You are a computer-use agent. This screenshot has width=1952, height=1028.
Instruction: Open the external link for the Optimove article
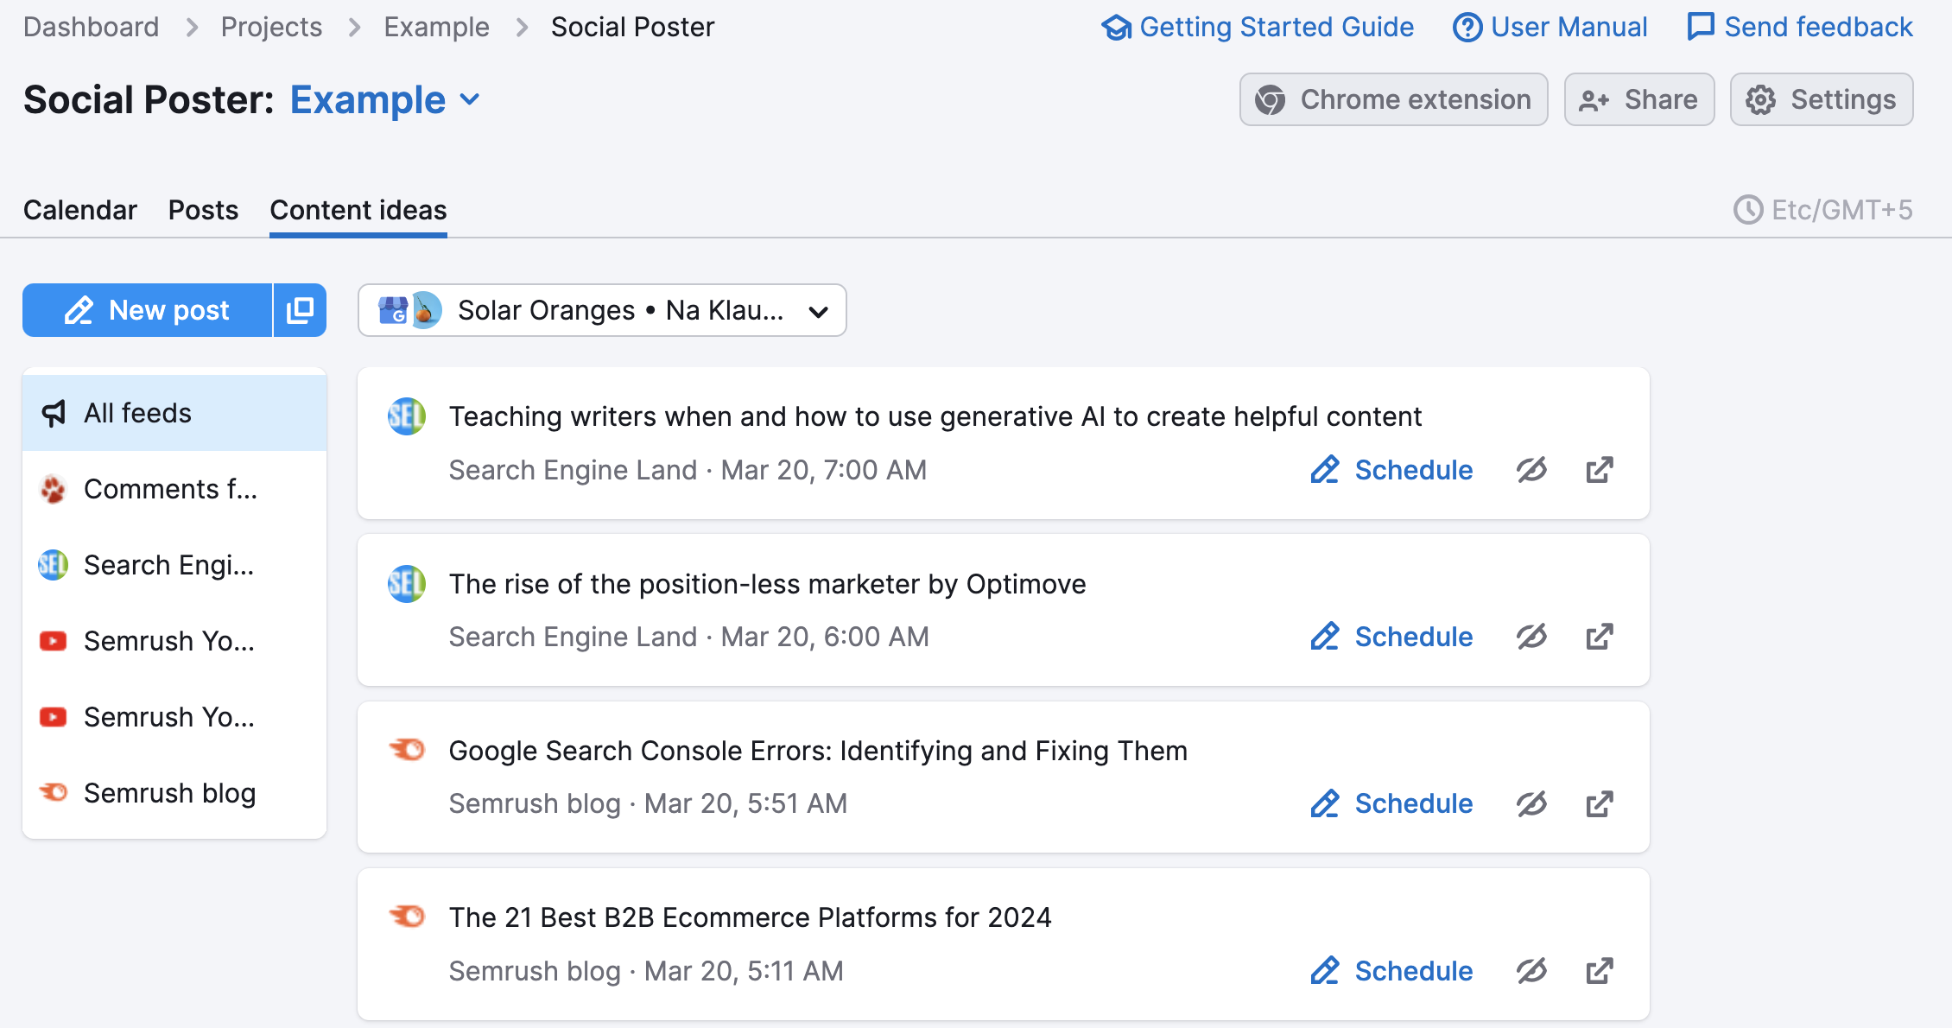click(x=1599, y=636)
